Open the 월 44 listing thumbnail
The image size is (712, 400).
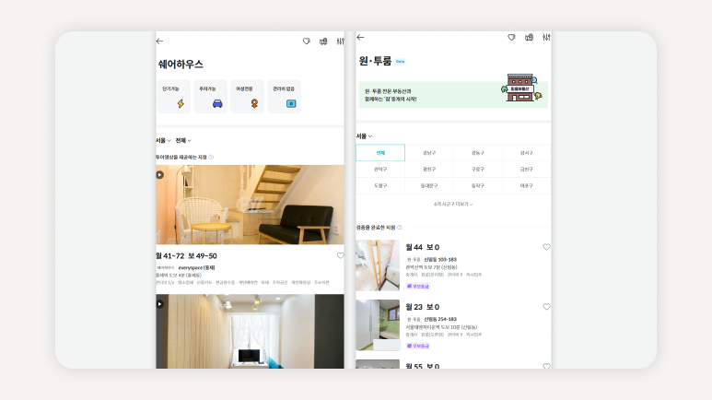[x=378, y=265]
